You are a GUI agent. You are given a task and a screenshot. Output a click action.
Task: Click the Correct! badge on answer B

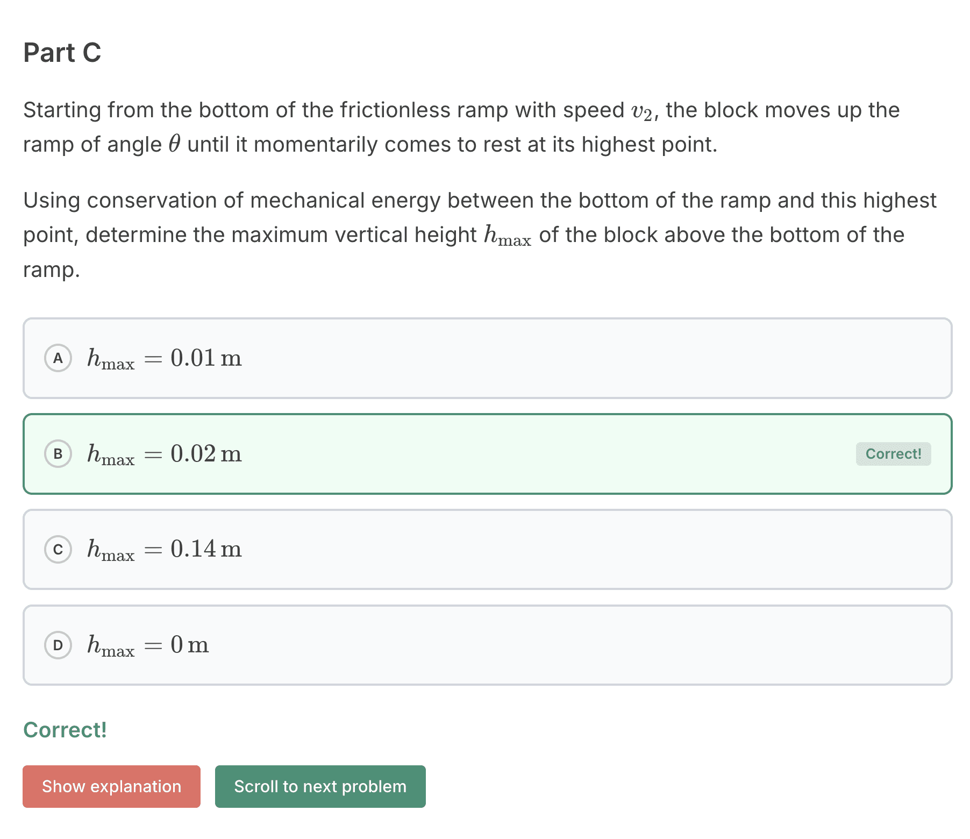[893, 453]
